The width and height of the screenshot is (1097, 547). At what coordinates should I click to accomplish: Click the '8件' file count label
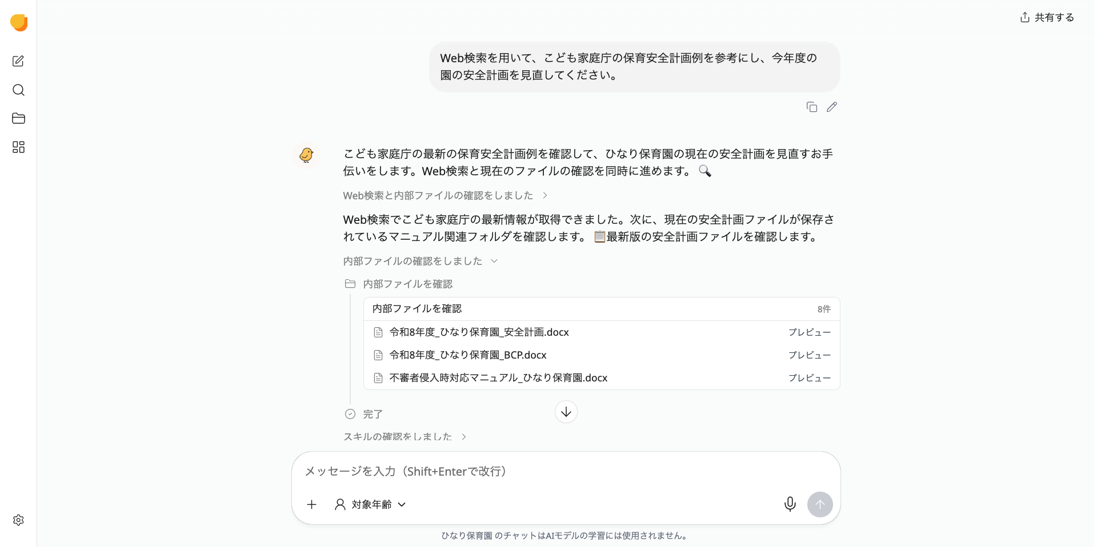pyautogui.click(x=824, y=309)
